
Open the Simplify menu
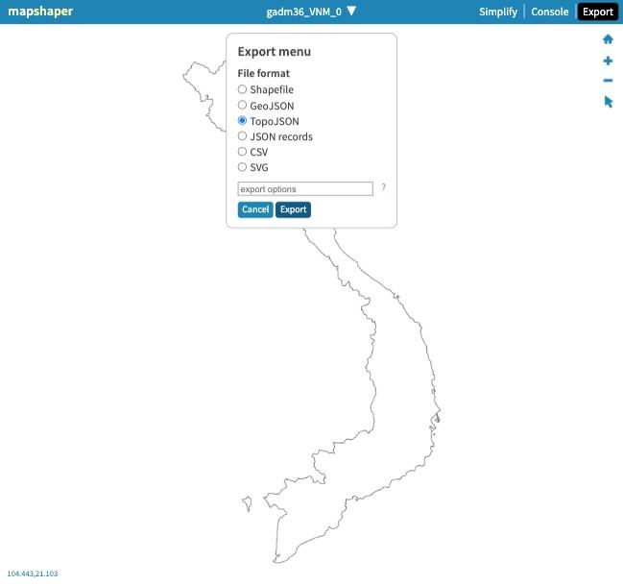pos(498,12)
